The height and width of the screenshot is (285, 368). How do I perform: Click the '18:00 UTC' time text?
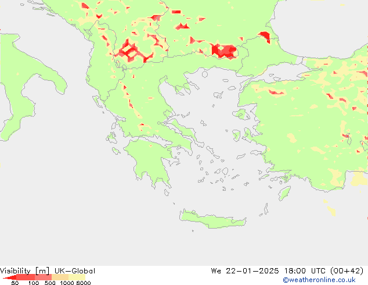coord(305,271)
